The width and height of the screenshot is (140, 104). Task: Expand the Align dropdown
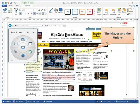click(130, 9)
